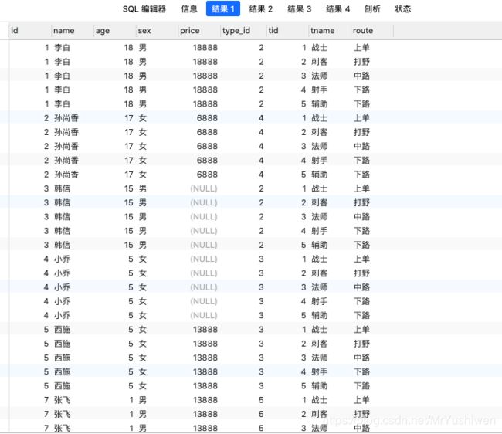502x434 pixels.
Task: Select 韩信 in the 战士 row
Action: [62, 188]
